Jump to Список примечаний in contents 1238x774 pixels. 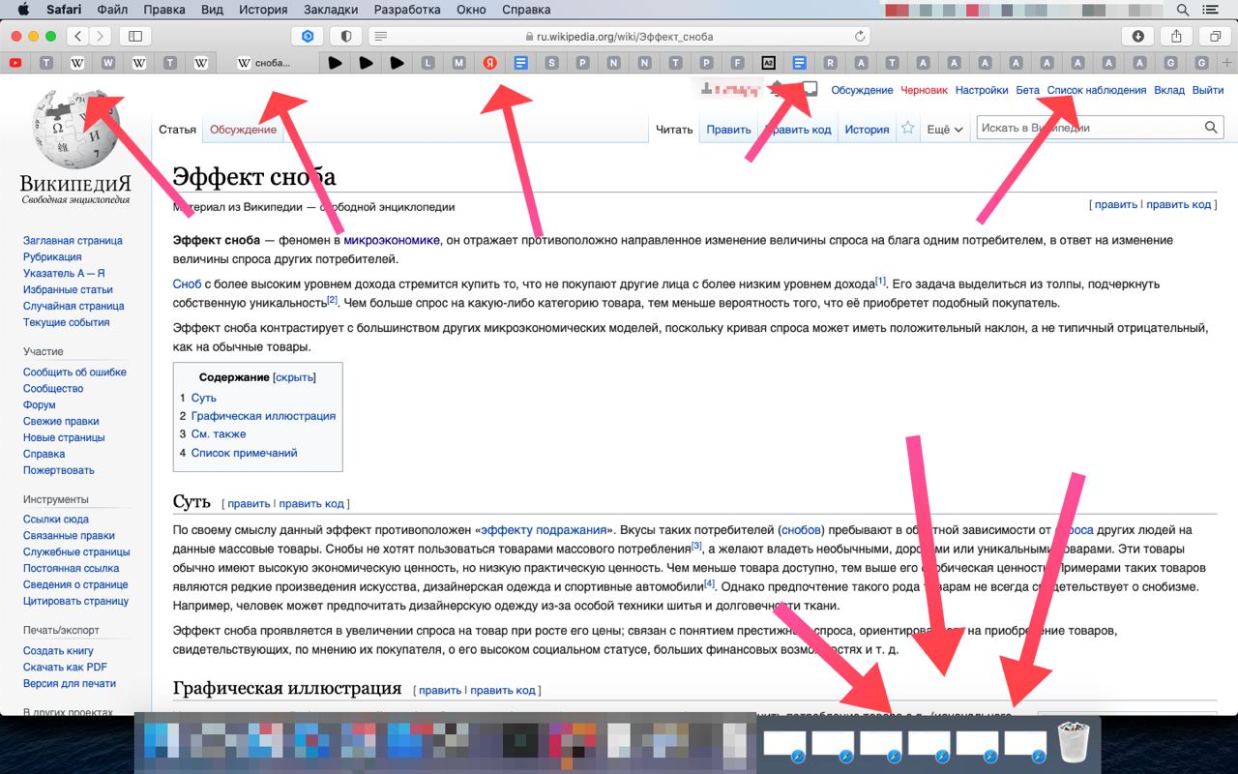(x=244, y=453)
